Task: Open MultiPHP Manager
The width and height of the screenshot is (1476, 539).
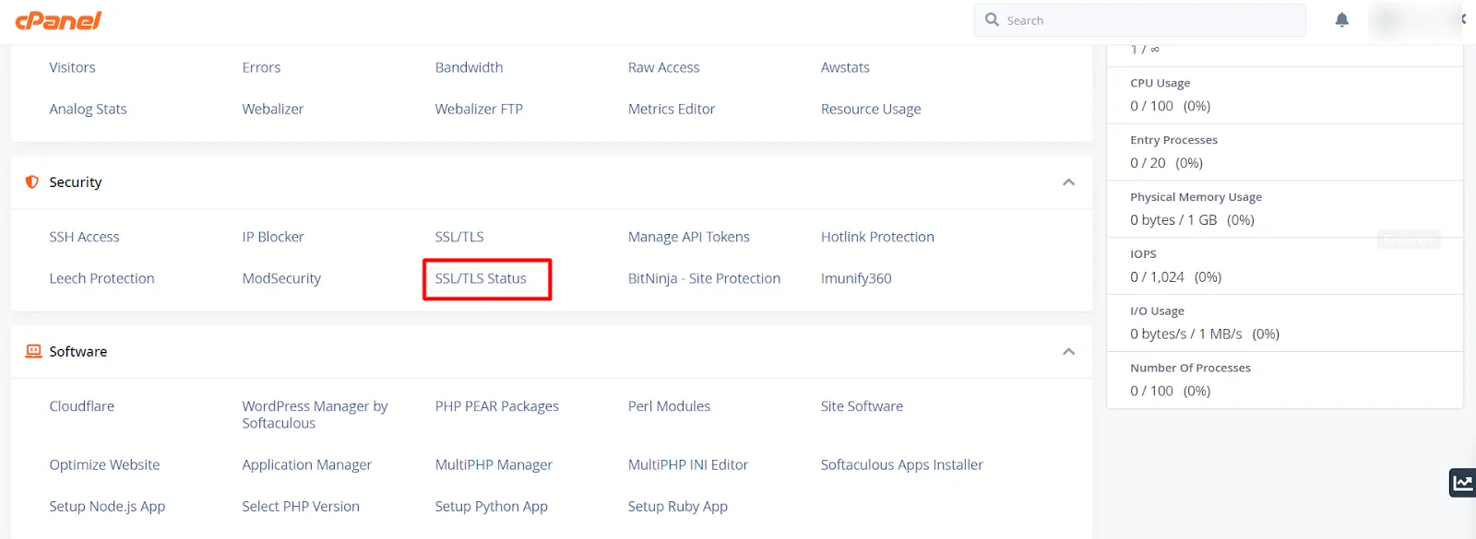Action: coord(494,465)
